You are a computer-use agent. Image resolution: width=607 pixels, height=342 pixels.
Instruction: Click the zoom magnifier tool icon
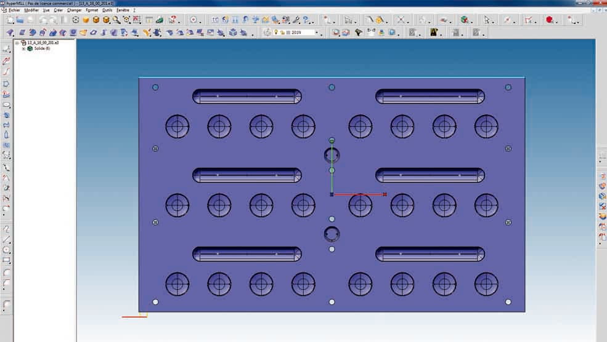116,20
